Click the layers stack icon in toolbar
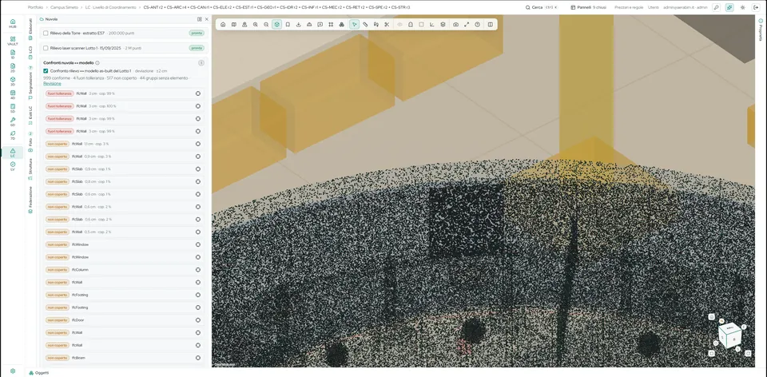 443,25
